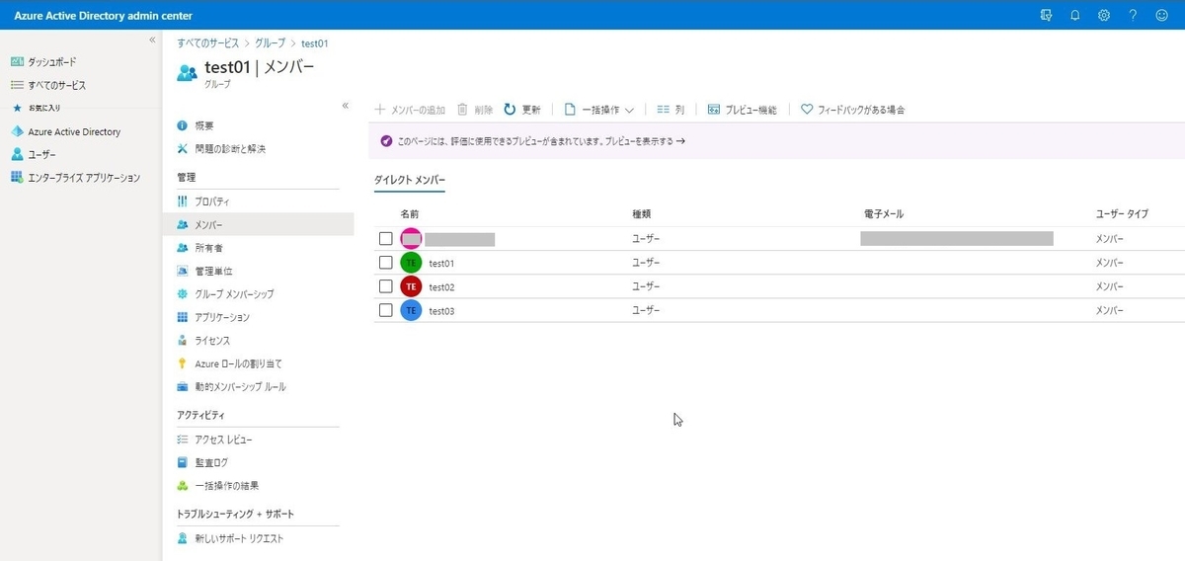
Task: Click the 種類 column header
Action: 642,213
